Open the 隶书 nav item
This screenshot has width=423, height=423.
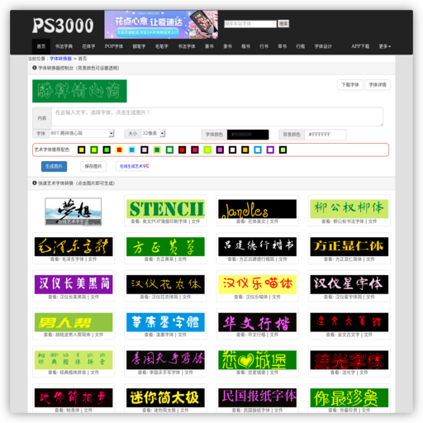[x=227, y=46]
